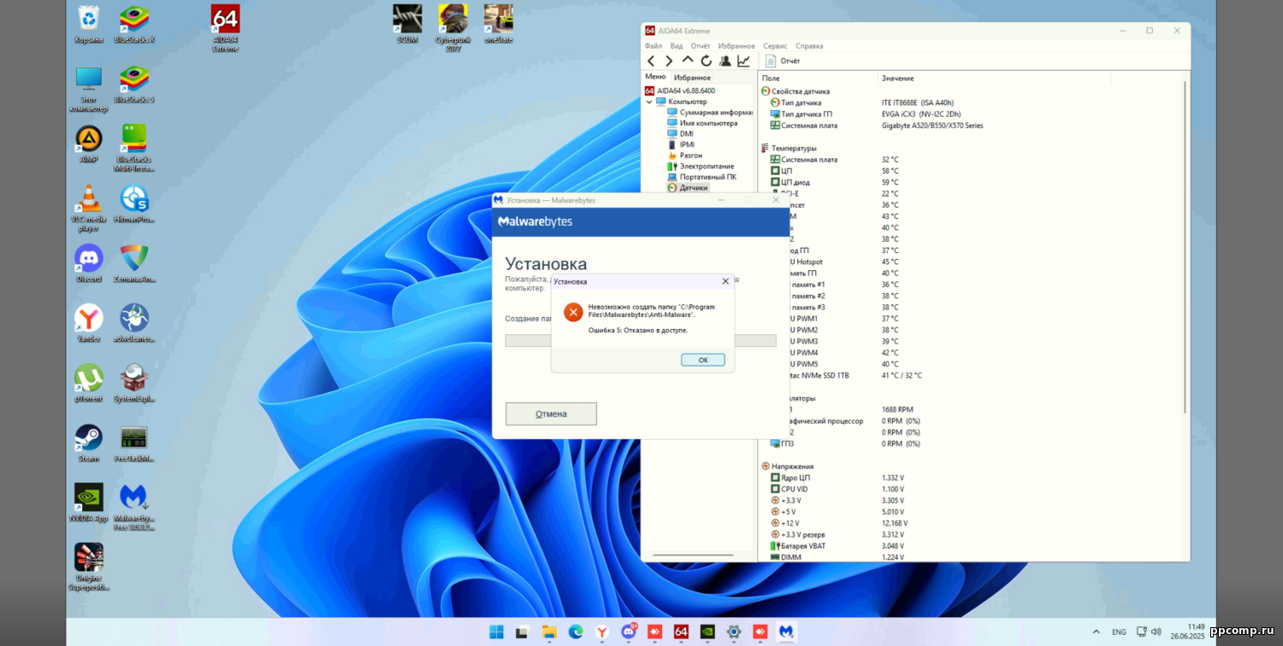Click the Тип датчика ГП row
Viewport: 1283px width, 646px height.
pyautogui.click(x=971, y=114)
